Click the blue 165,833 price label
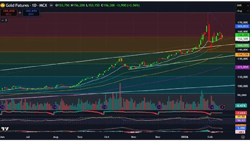 click(x=243, y=26)
